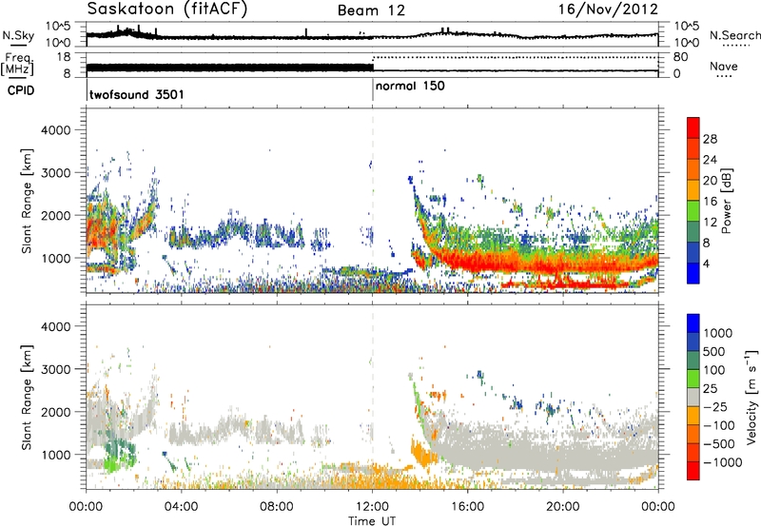This screenshot has width=761, height=527.
Task: Click the Velocity colorbar blue 1000 segment
Action: point(693,323)
